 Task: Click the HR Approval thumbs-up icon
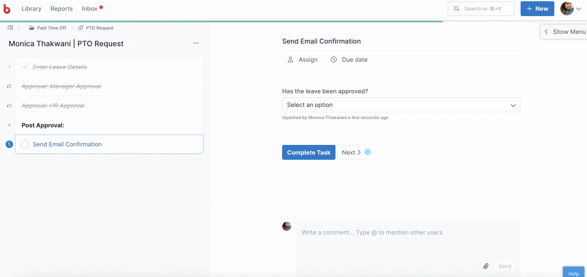click(9, 106)
